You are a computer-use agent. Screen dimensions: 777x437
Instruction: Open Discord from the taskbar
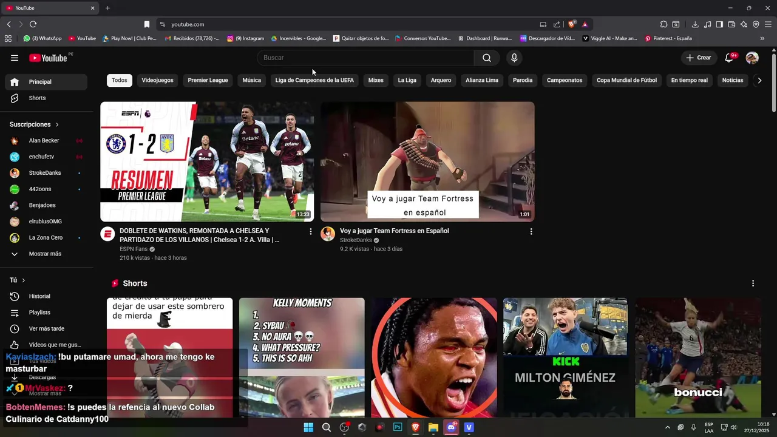[451, 427]
